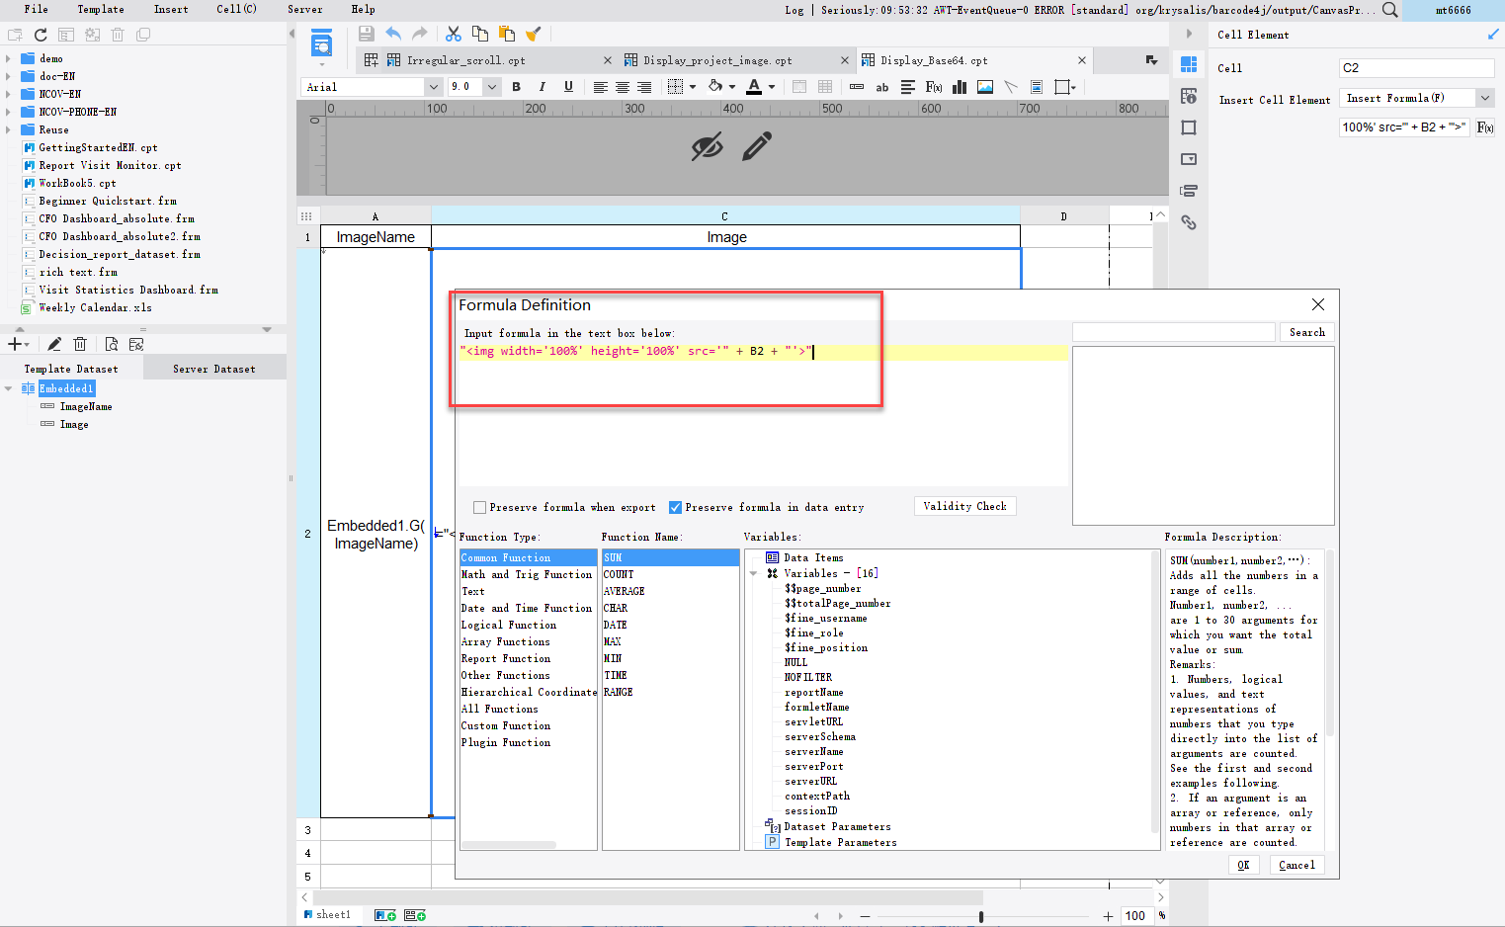The image size is (1505, 927).
Task: Open the Template menu
Action: (101, 9)
